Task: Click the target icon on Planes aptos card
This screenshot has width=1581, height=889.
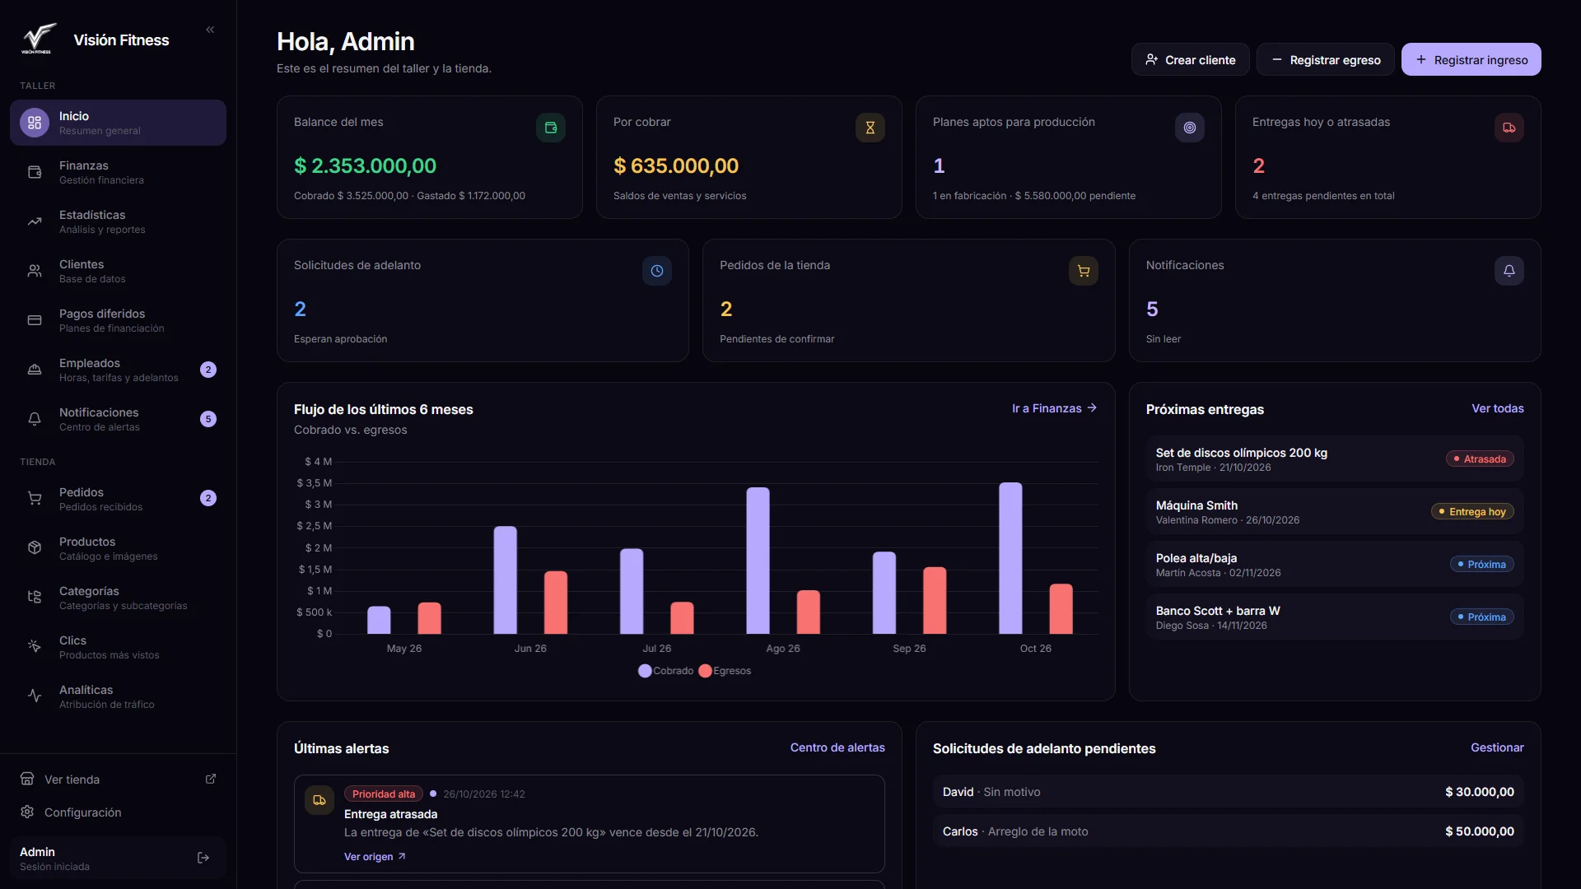Action: tap(1190, 128)
